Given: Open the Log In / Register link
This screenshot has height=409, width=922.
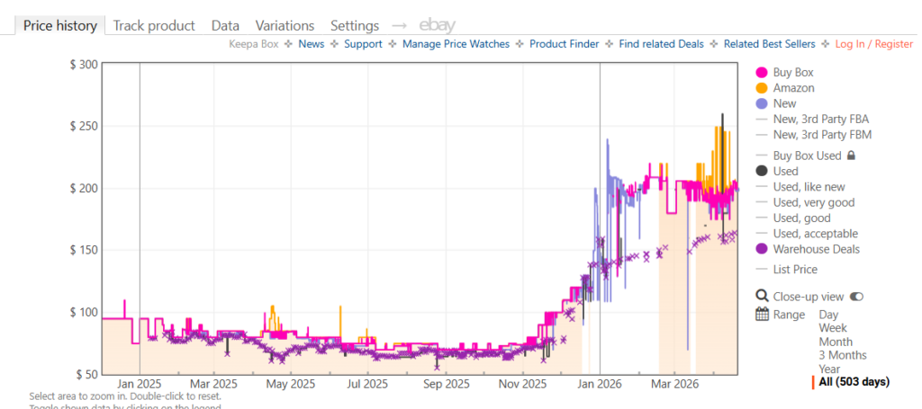Looking at the screenshot, I should [873, 44].
